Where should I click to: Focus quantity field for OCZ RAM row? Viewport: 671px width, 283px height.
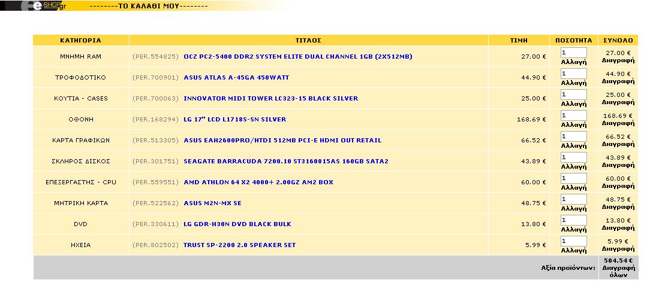573,53
